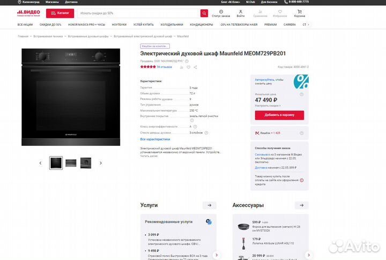This screenshot has width=386, height=260.
Task: Go to Maunfeld breadcrumb
Action: 183,36
